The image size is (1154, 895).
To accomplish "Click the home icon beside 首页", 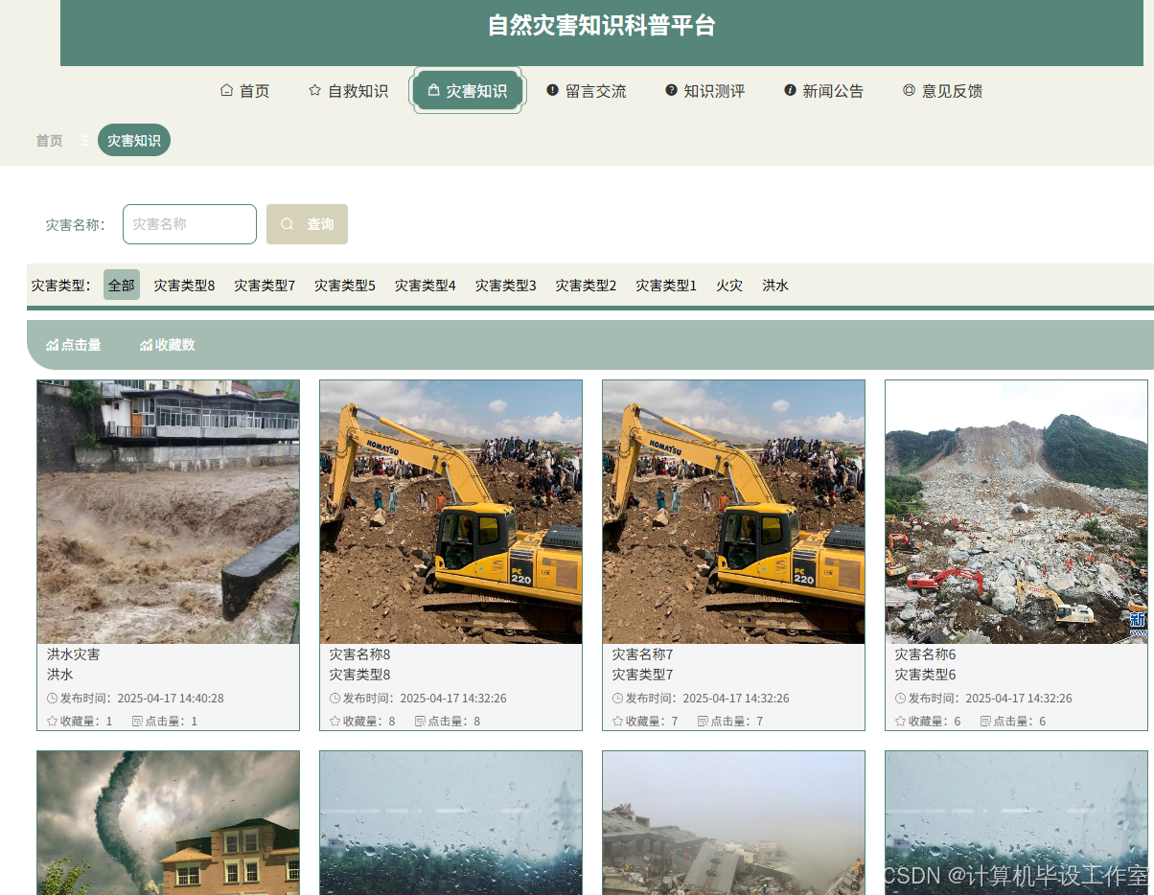I will pyautogui.click(x=226, y=90).
